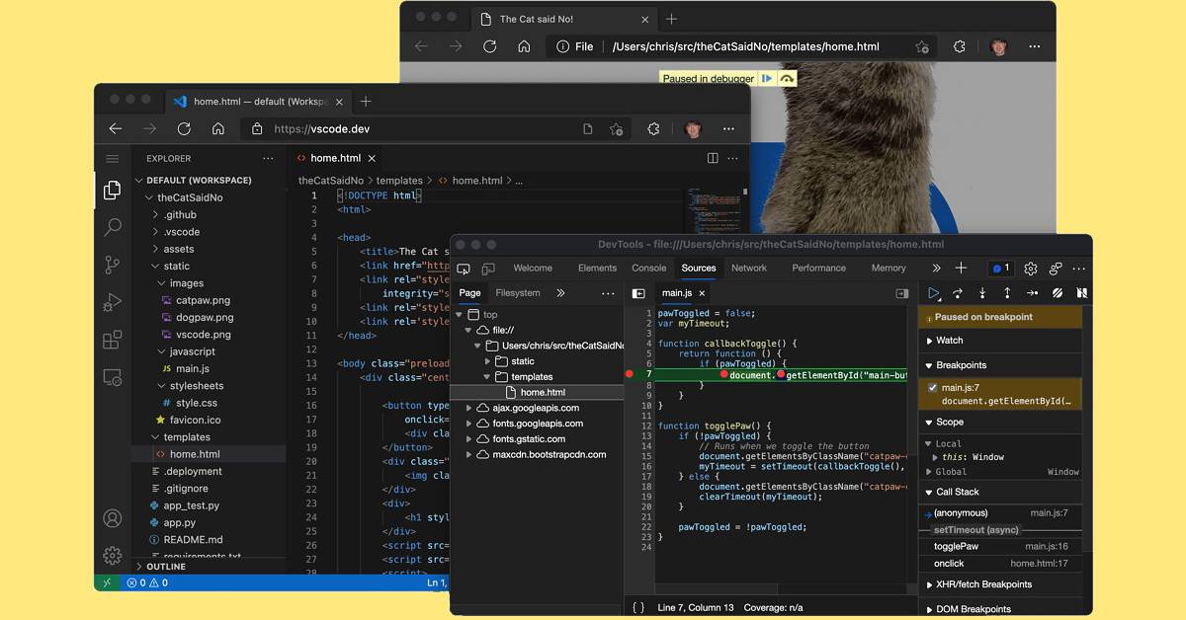Uncheck the main.js:7 breakpoint checkbox
Image resolution: width=1186 pixels, height=620 pixels.
932,388
